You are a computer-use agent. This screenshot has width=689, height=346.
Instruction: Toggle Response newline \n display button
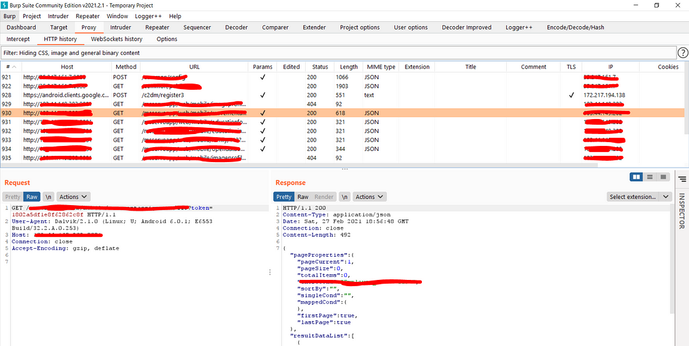[x=345, y=197]
